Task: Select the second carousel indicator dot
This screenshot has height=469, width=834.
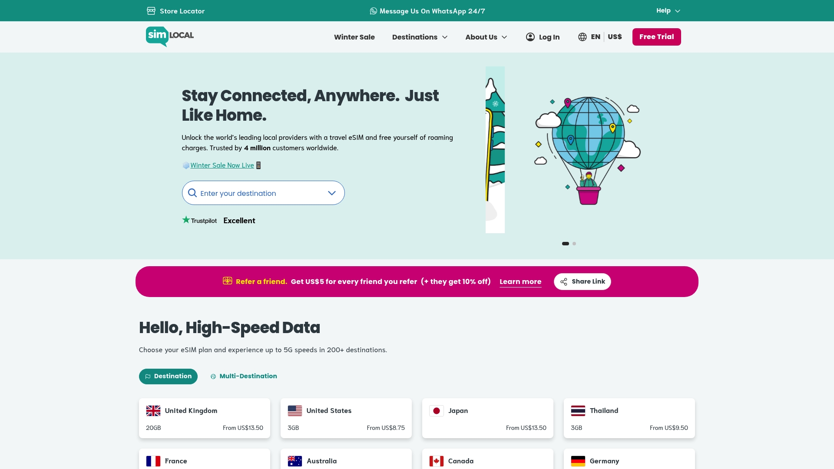Action: coord(574,244)
